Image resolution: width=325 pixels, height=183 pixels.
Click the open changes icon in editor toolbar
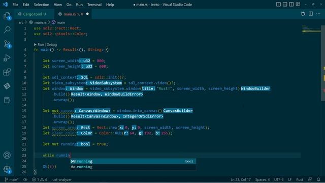[303, 14]
